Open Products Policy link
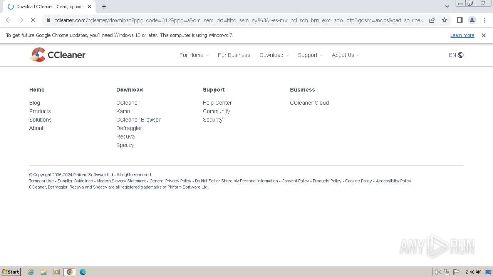This screenshot has width=493, height=277. click(x=327, y=181)
